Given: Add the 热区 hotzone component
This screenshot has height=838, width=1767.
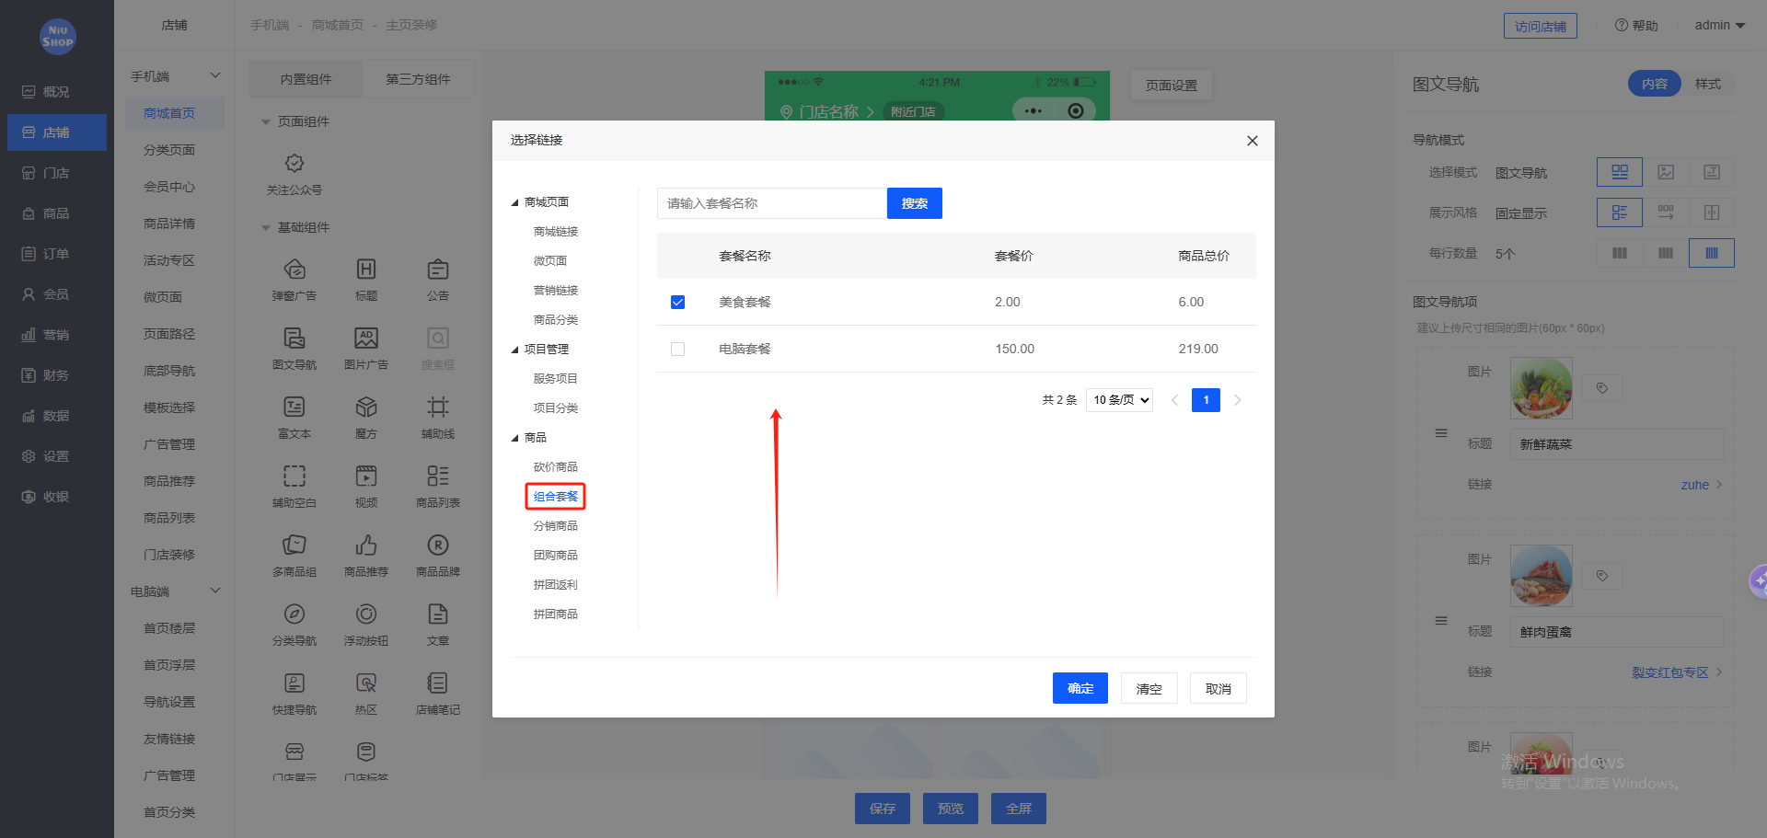Looking at the screenshot, I should (365, 692).
